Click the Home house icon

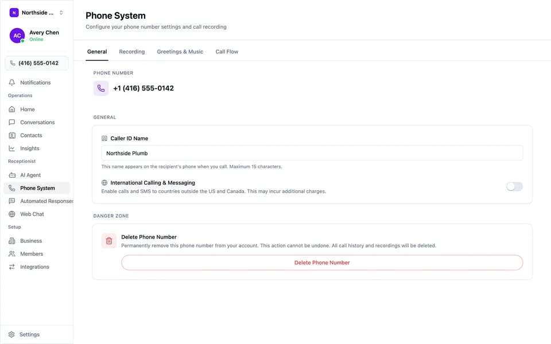coord(12,109)
